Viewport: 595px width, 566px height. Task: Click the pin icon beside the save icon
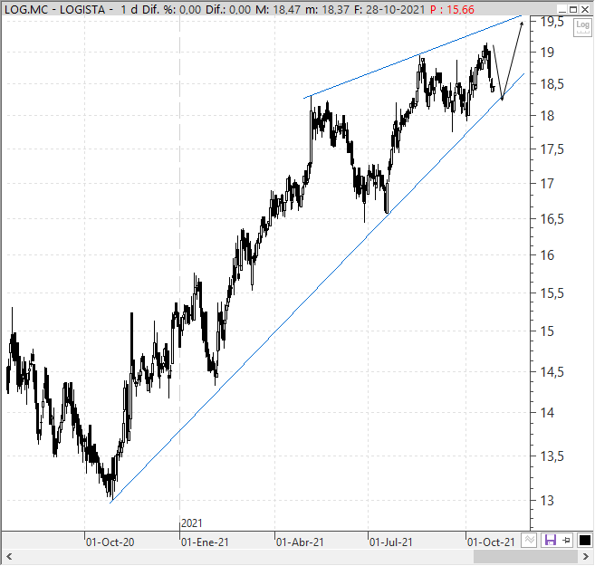tap(567, 540)
